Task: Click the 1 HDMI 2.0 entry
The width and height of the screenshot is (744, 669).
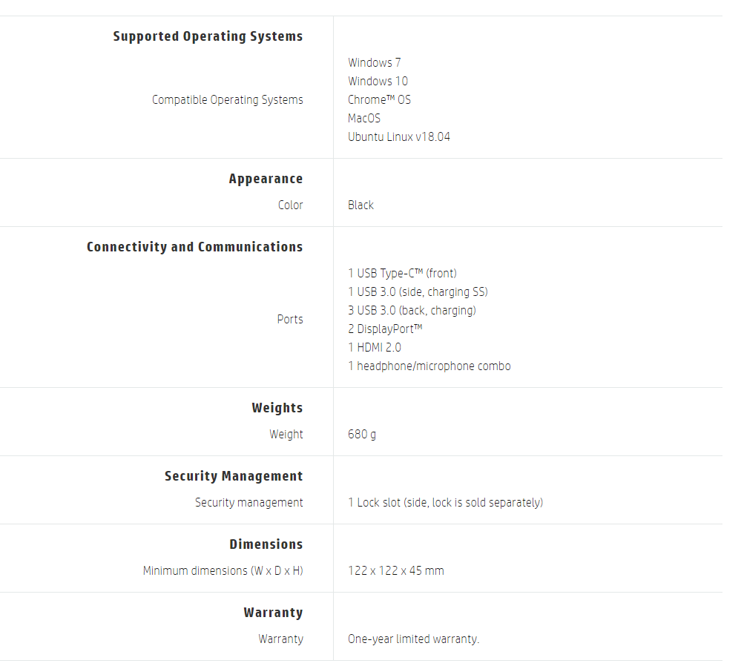Action: [375, 347]
